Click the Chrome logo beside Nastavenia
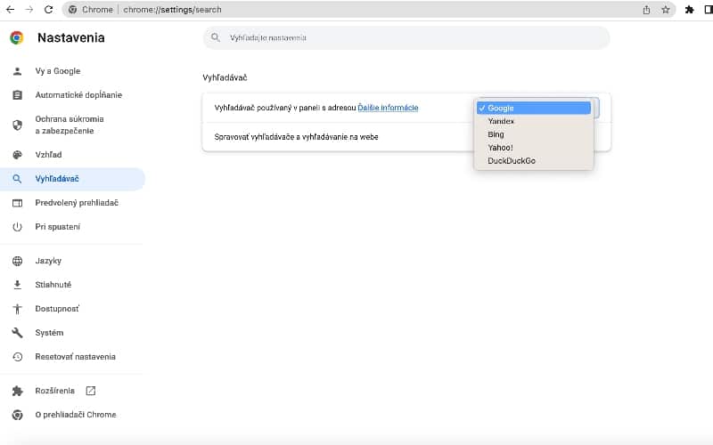The width and height of the screenshot is (713, 445). coord(17,37)
